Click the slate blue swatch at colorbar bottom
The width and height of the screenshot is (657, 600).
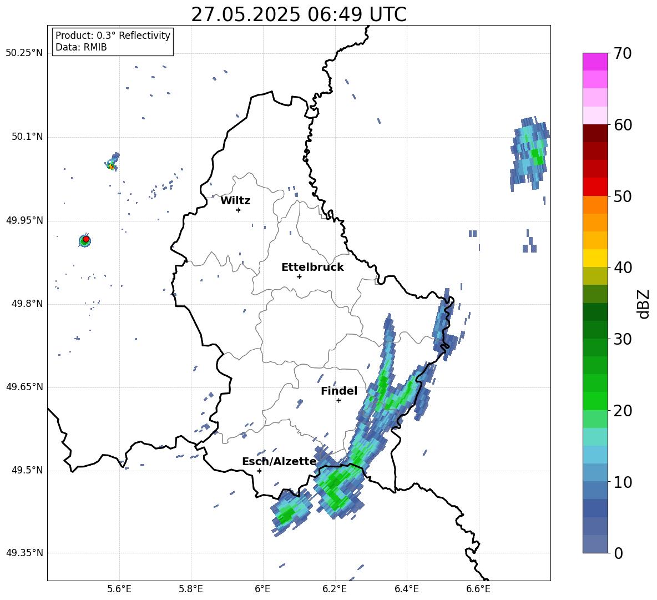tap(595, 544)
